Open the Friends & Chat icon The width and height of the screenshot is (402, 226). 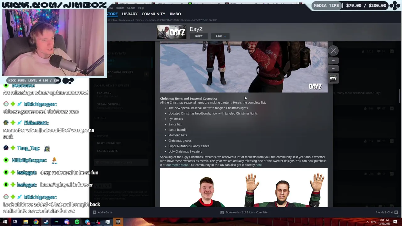pyautogui.click(x=396, y=212)
